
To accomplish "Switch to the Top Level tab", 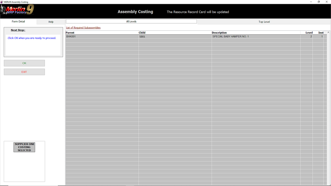I will 264,22.
